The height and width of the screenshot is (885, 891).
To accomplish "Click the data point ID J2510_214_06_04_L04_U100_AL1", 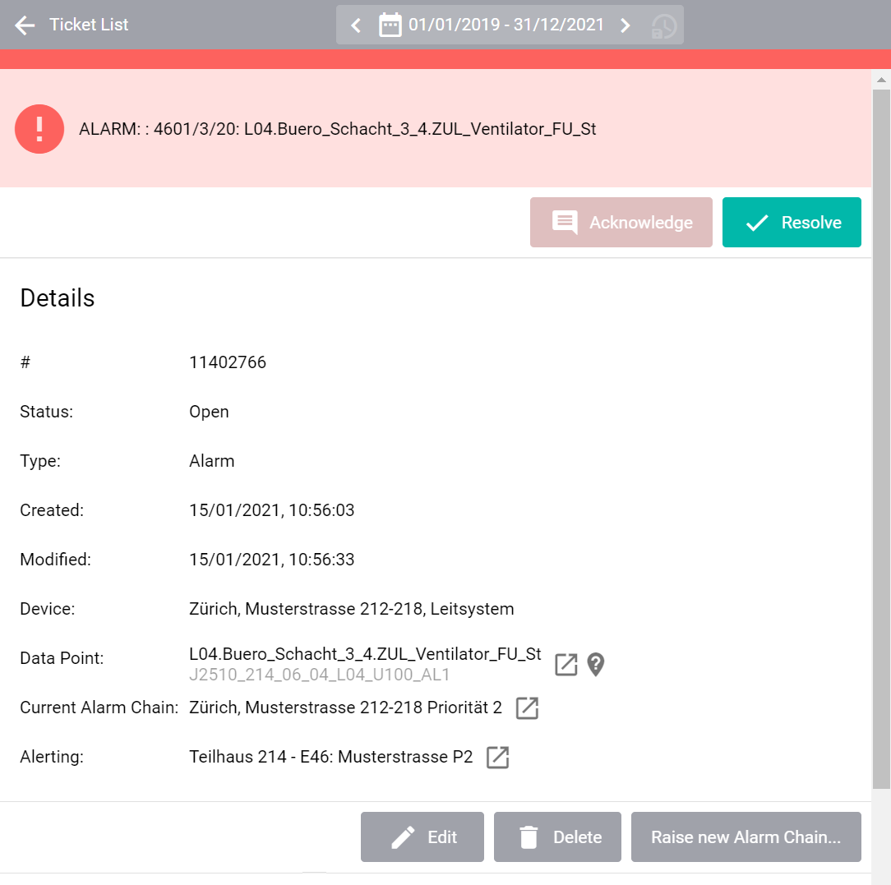I will pyautogui.click(x=320, y=675).
